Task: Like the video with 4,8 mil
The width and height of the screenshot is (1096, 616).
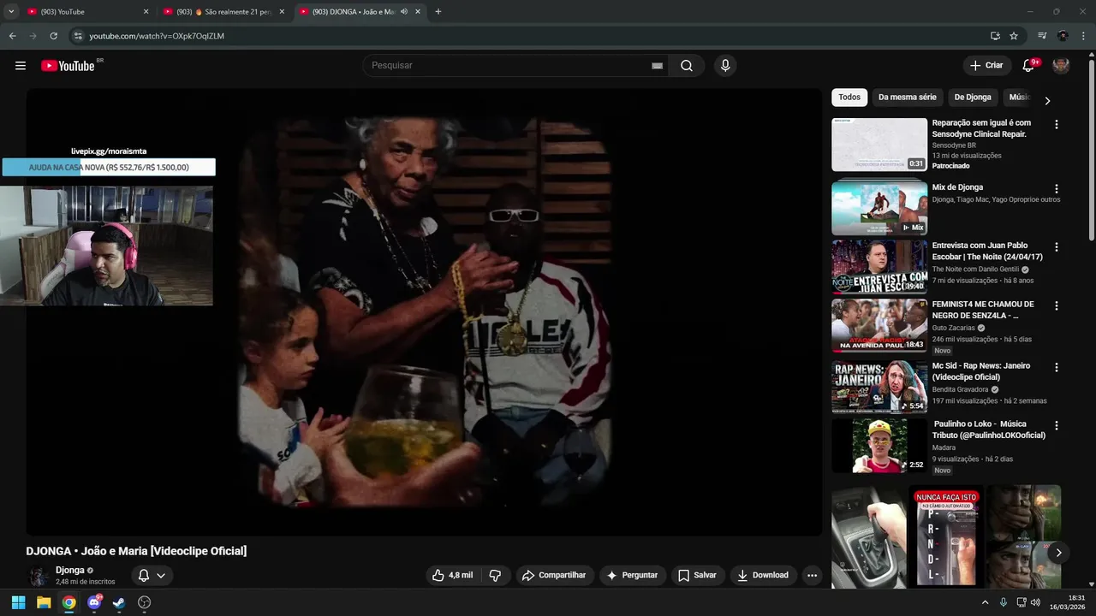Action: pos(452,575)
